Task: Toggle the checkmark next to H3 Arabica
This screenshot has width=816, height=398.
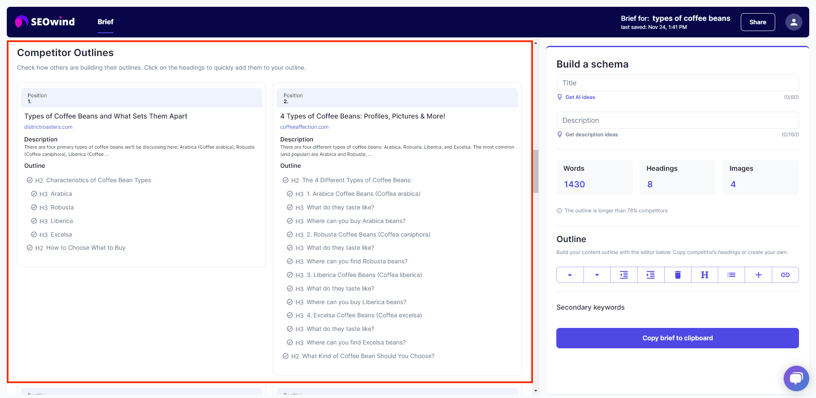Action: click(x=34, y=194)
